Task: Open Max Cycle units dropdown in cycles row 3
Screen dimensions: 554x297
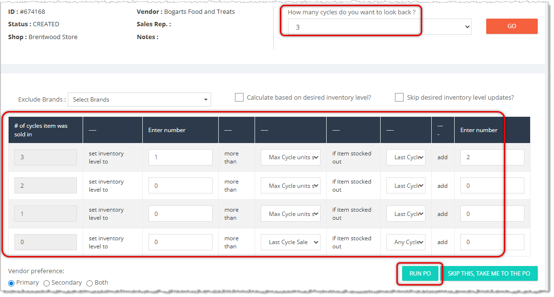Action: (290, 157)
